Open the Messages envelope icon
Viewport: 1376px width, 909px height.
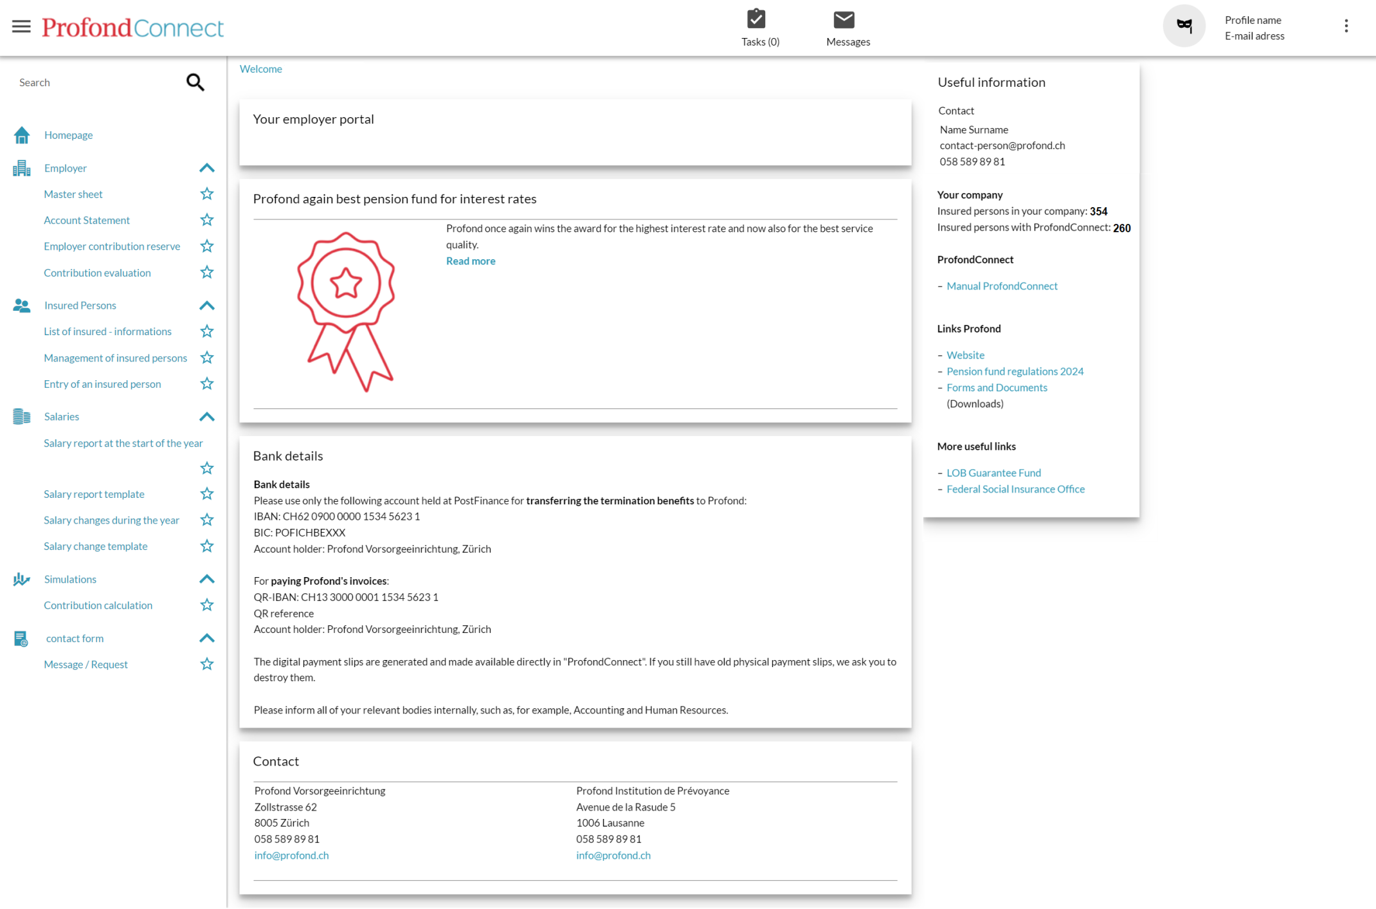(844, 20)
